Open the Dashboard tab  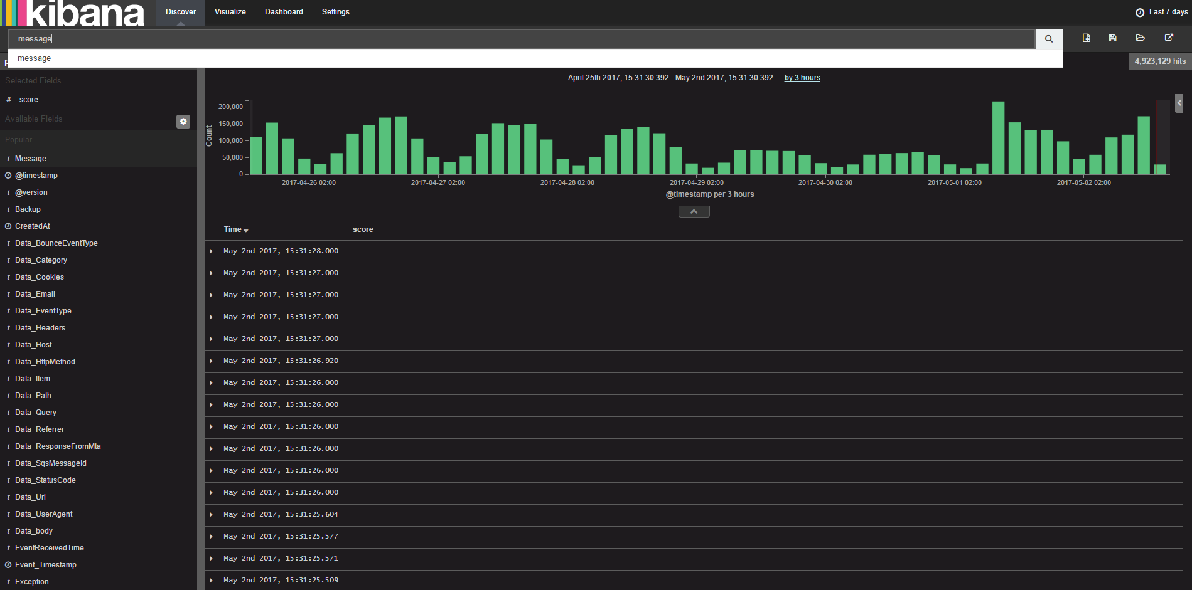(x=284, y=13)
